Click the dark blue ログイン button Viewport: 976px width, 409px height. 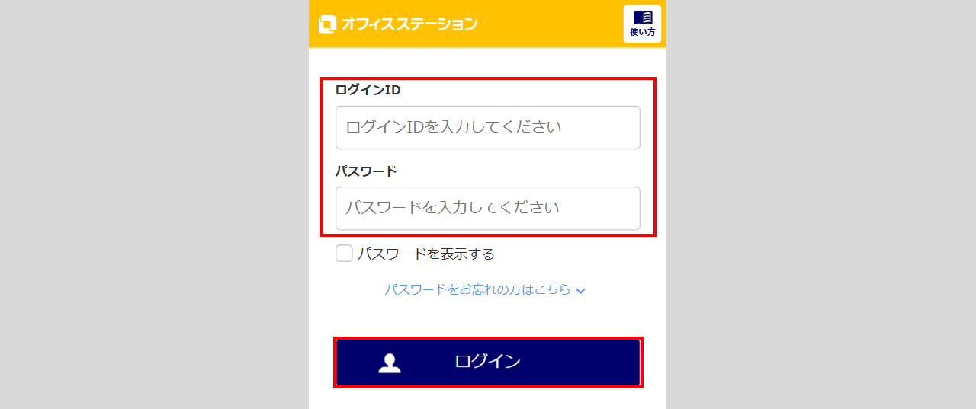pos(488,363)
